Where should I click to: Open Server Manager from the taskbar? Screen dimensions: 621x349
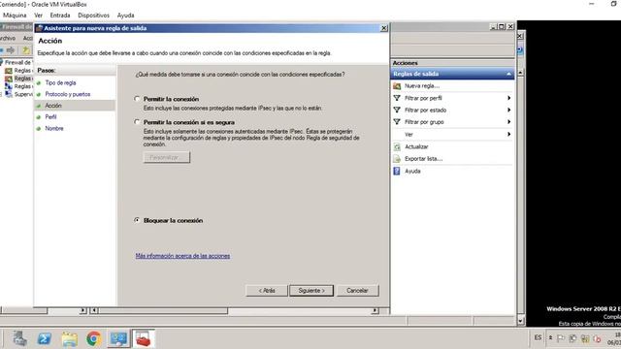pos(19,338)
